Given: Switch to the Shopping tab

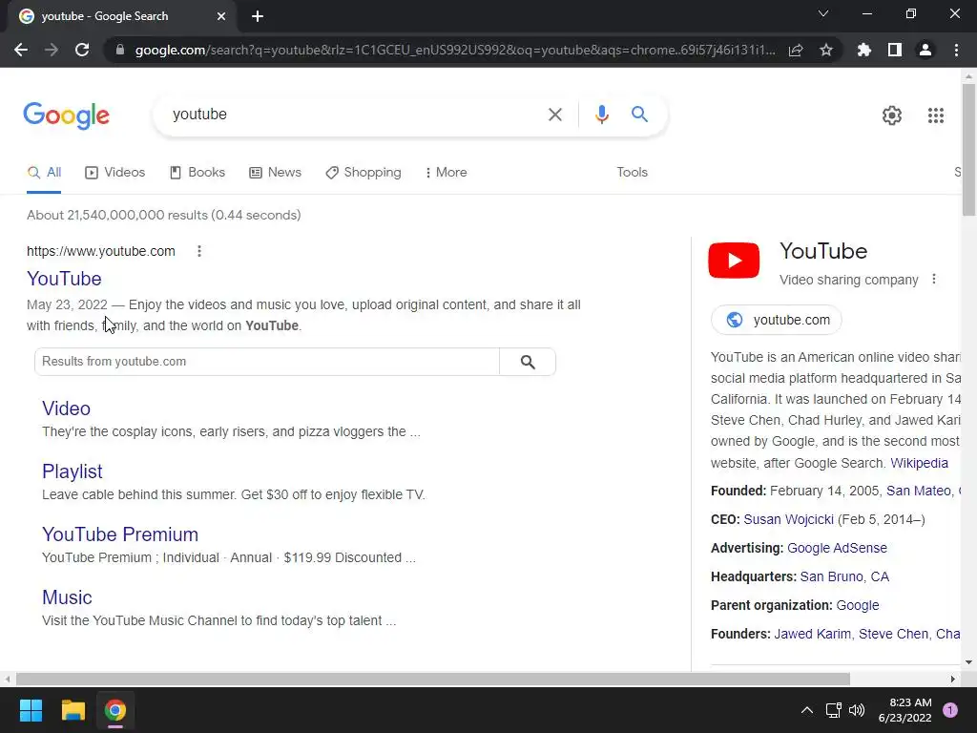Looking at the screenshot, I should point(364,173).
